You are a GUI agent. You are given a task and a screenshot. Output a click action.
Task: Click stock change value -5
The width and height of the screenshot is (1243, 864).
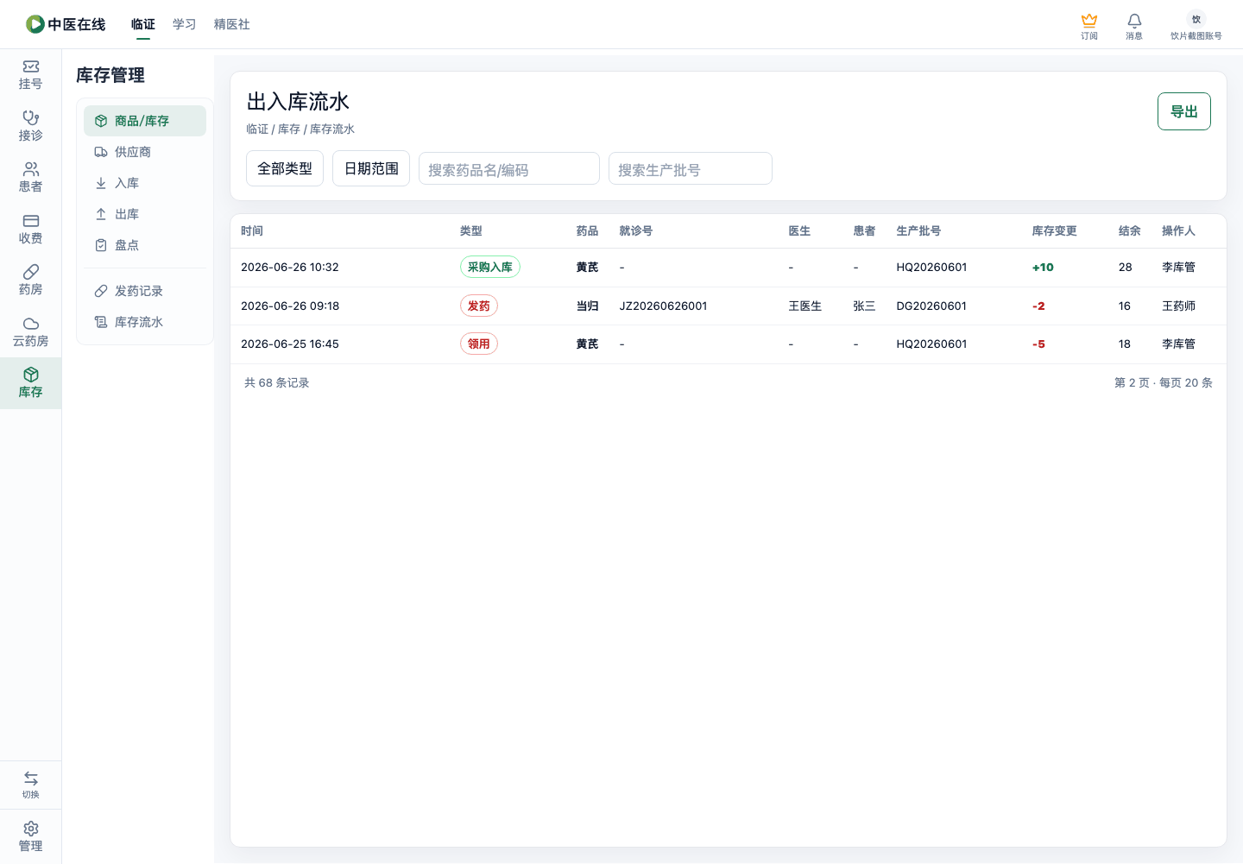[1038, 344]
